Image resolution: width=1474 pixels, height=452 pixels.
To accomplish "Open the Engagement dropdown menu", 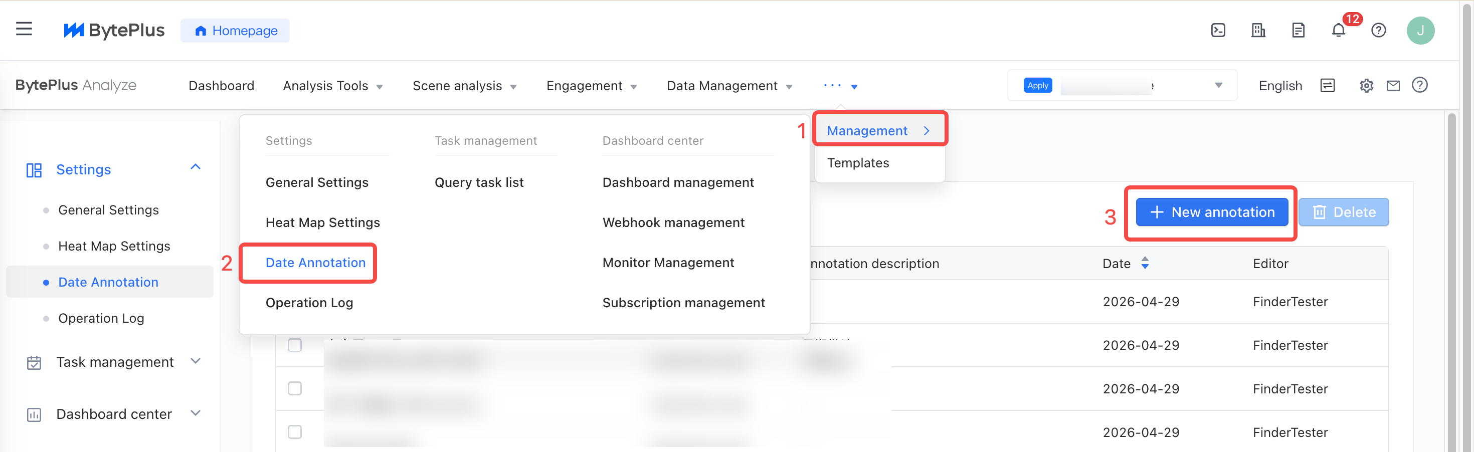I will point(591,86).
